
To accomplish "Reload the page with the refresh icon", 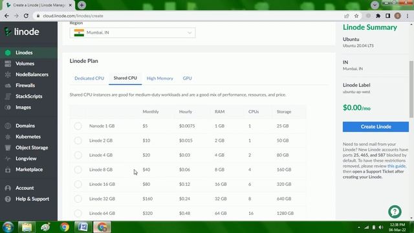I will point(26,16).
